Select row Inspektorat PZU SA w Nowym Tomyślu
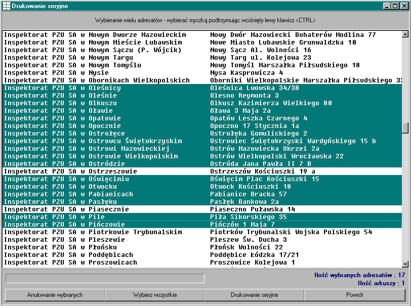 coord(202,65)
